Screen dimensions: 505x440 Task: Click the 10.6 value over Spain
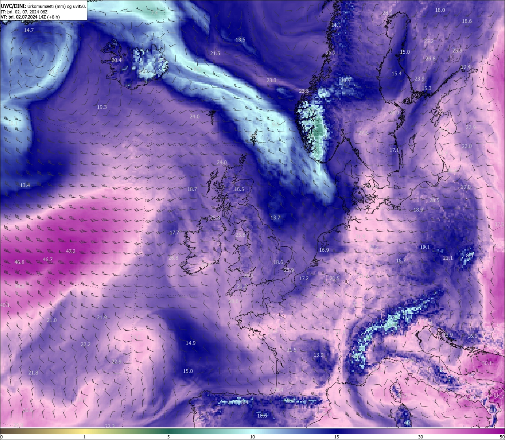coord(262,416)
